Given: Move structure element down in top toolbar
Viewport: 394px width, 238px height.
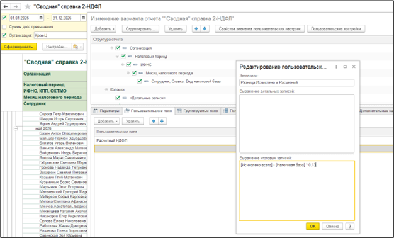Looking at the screenshot, I should 205,29.
